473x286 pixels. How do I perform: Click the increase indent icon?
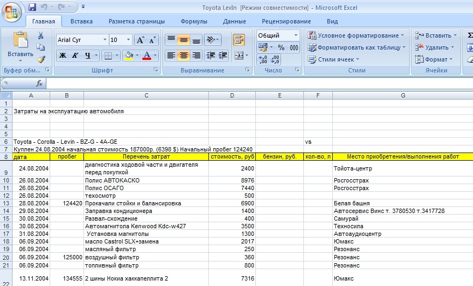[223, 56]
